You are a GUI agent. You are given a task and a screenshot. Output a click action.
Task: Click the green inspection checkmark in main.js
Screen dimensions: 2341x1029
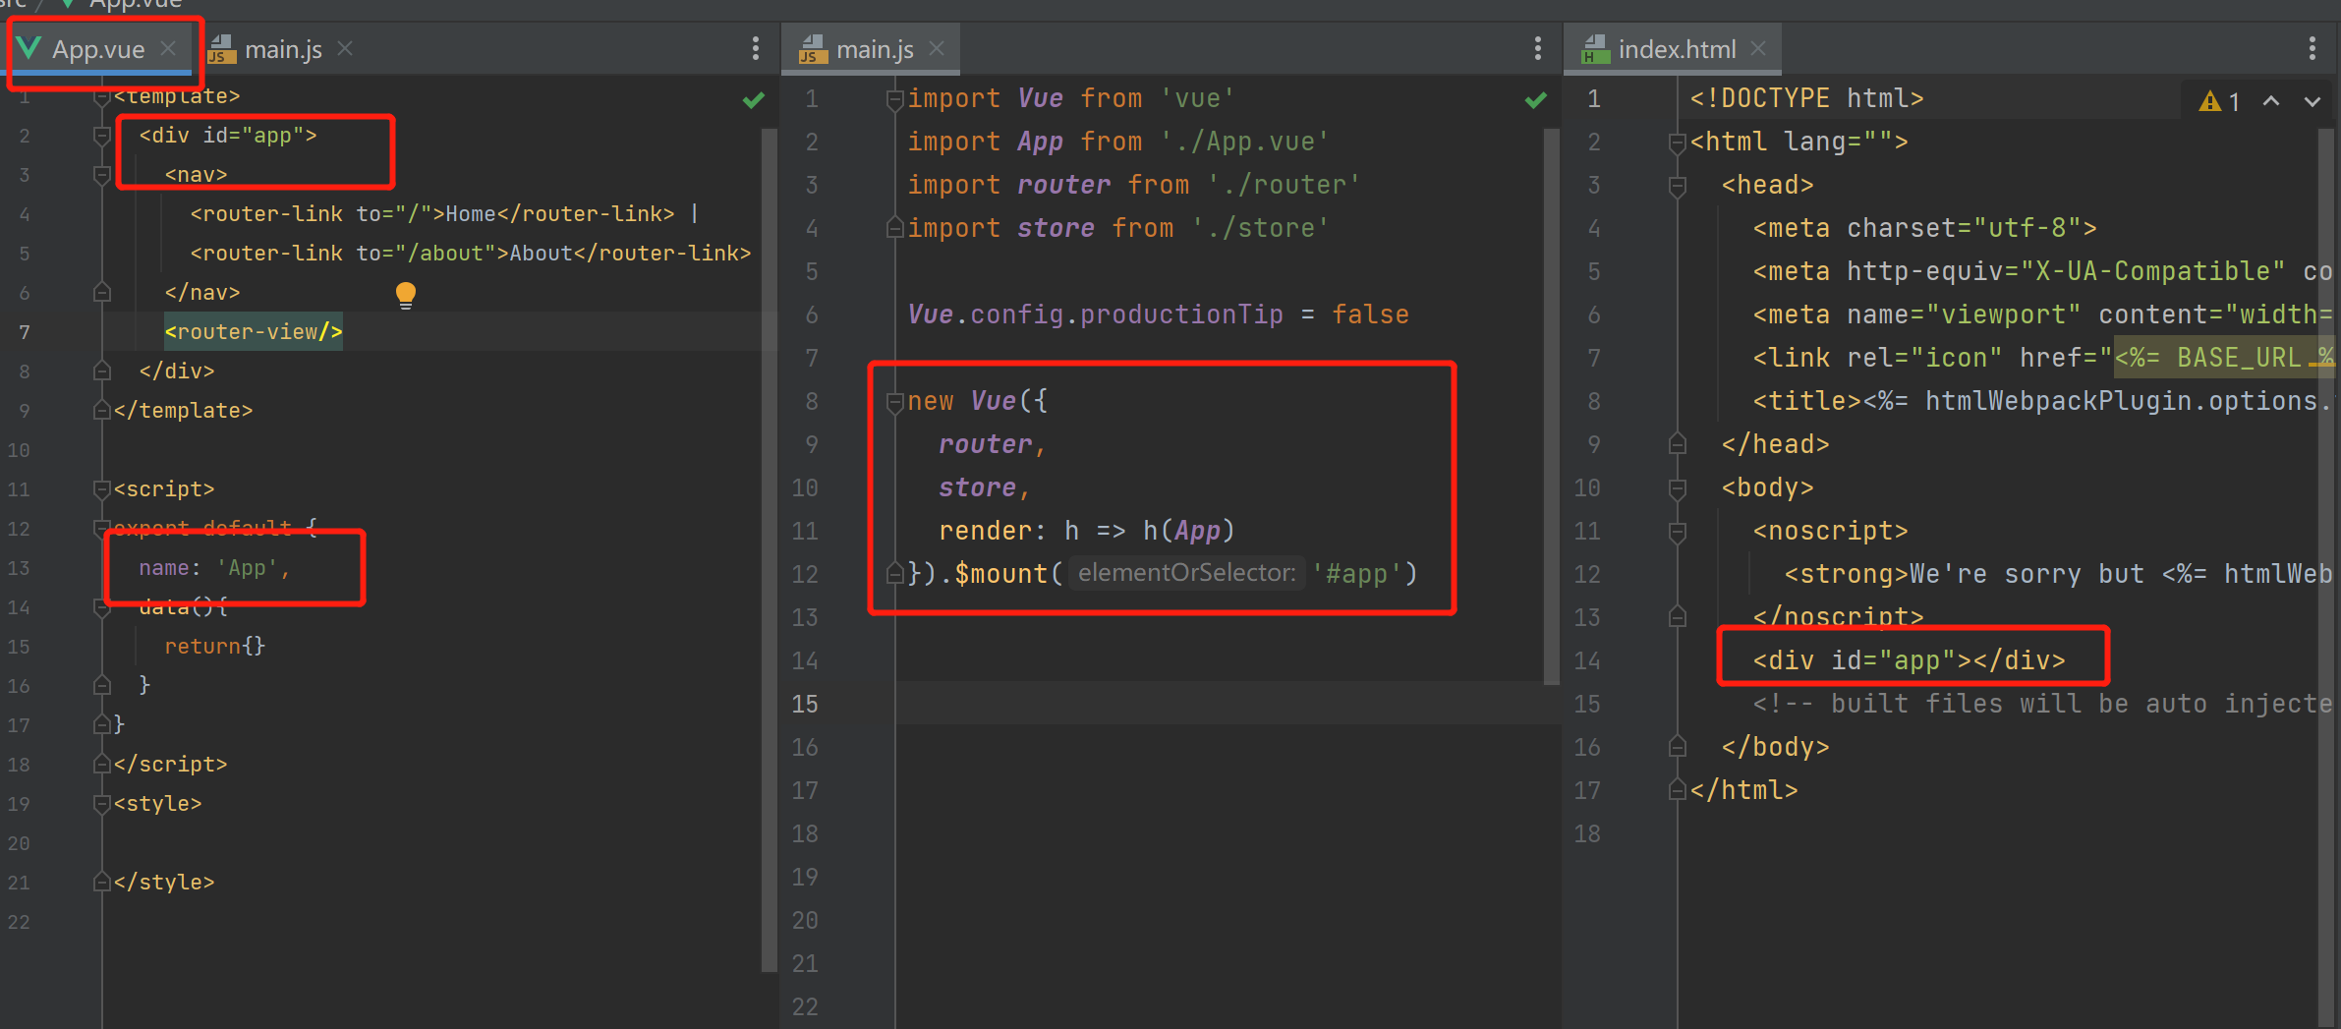[1536, 100]
